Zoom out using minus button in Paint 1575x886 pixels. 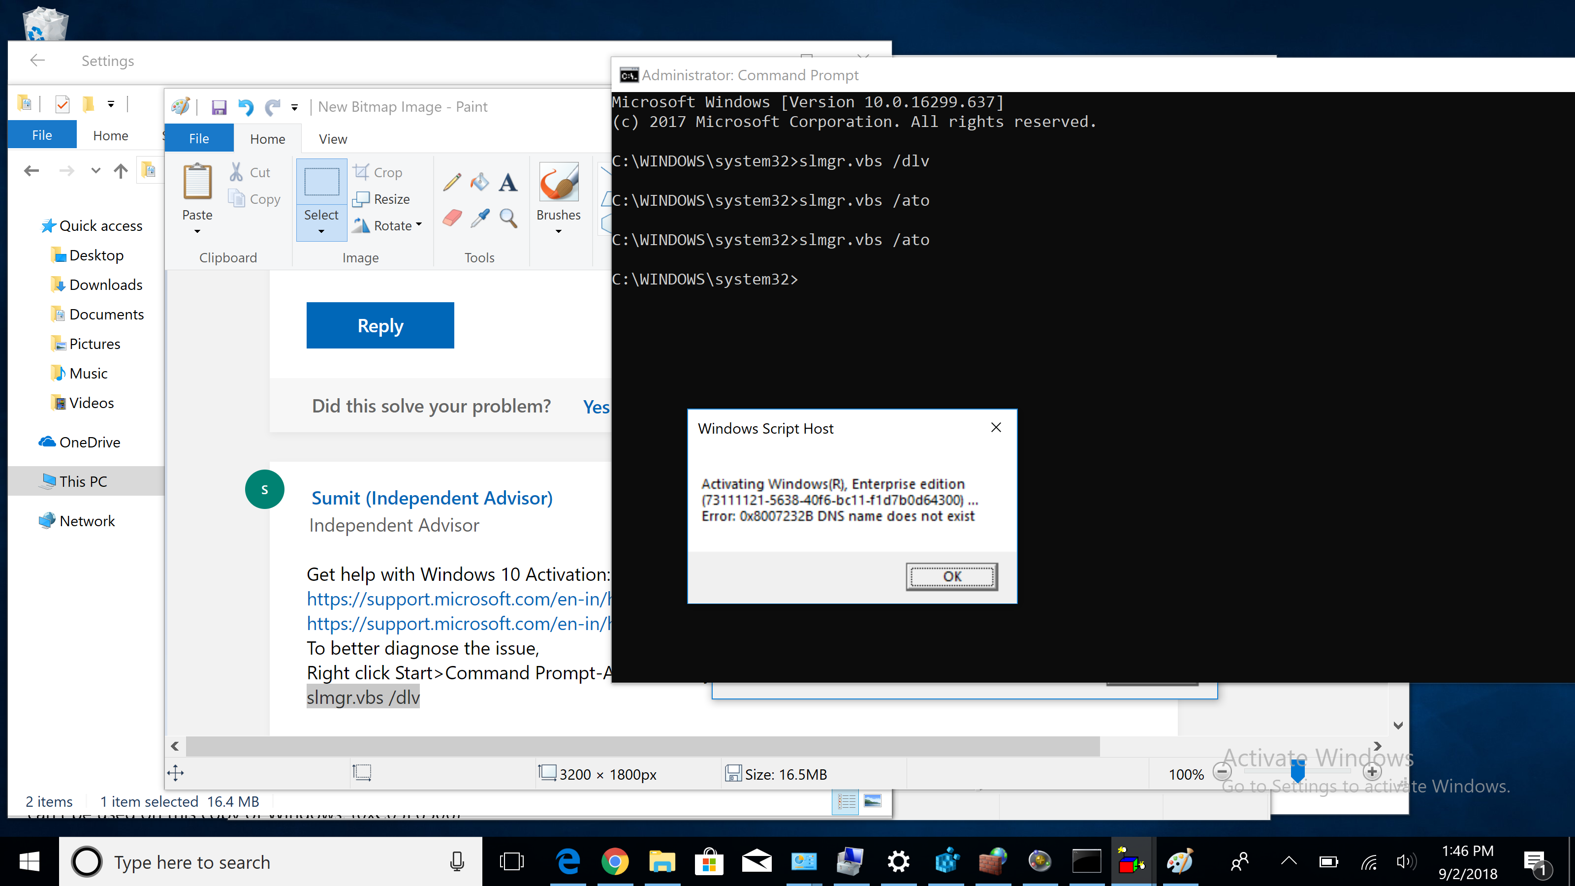point(1222,772)
